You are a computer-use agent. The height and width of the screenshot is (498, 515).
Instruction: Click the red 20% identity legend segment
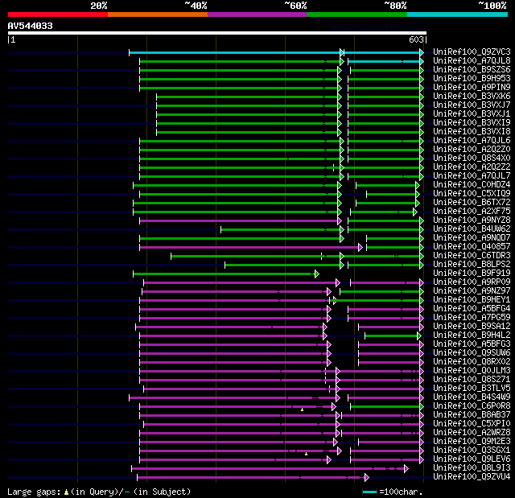pos(58,14)
